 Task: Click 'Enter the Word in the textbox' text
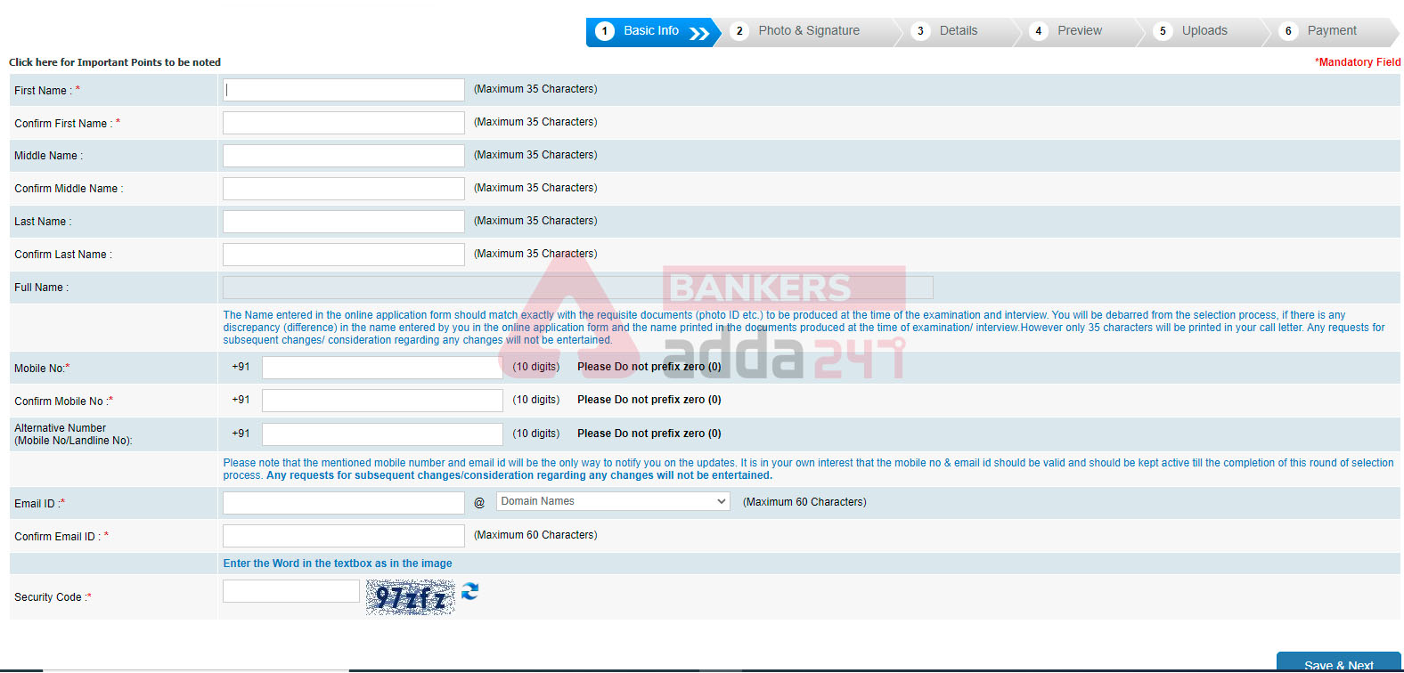coord(338,564)
